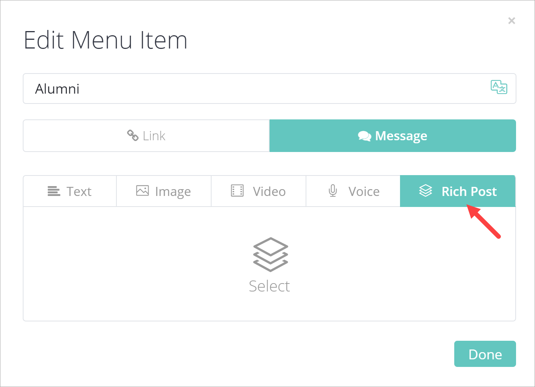
Task: Switch to the Link option label
Action: point(154,136)
